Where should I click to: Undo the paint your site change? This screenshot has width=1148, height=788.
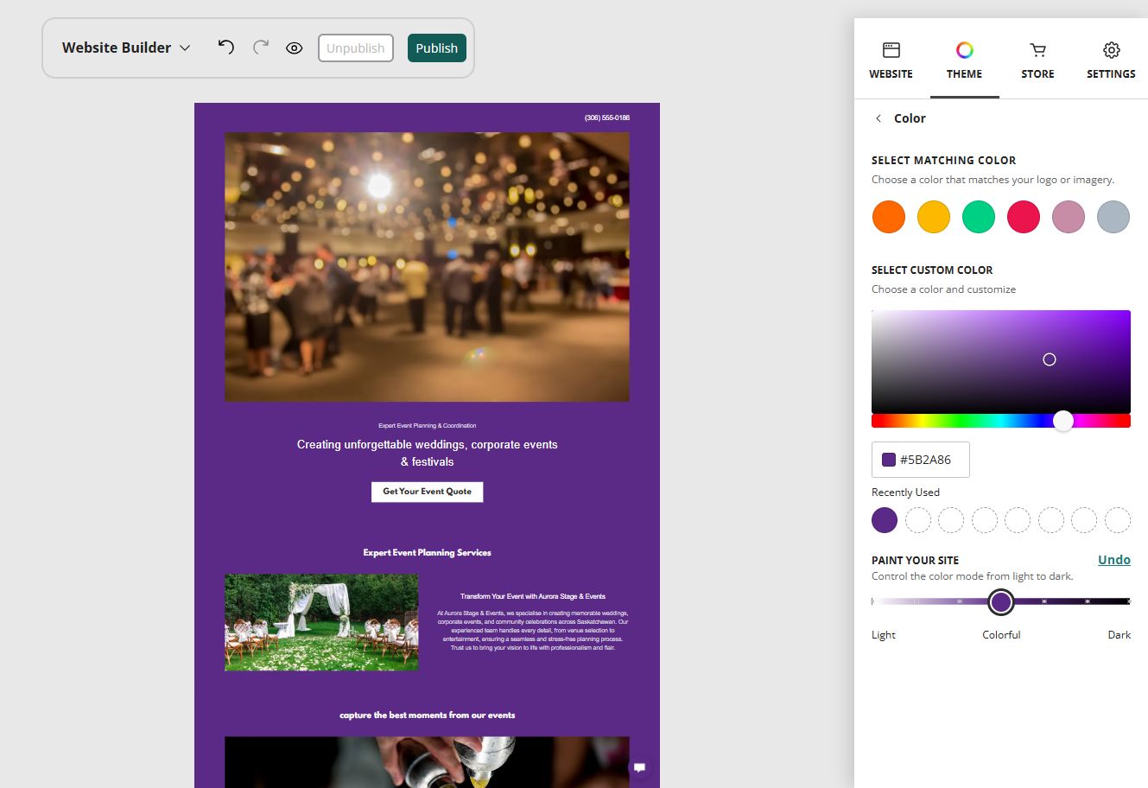pyautogui.click(x=1114, y=560)
